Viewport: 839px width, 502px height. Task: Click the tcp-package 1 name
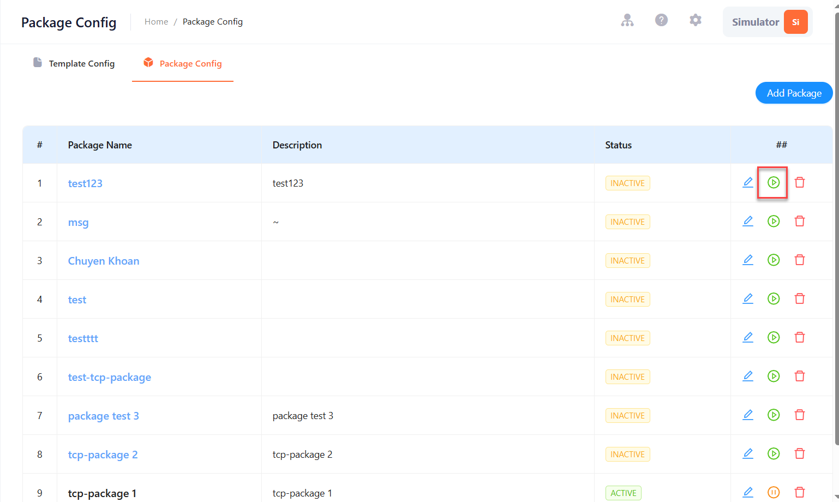(102, 493)
